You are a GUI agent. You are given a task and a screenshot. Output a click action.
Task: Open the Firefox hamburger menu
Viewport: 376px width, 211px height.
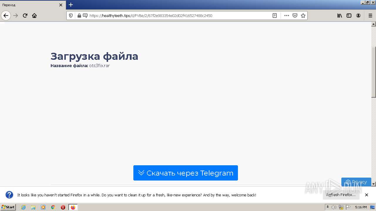370,16
